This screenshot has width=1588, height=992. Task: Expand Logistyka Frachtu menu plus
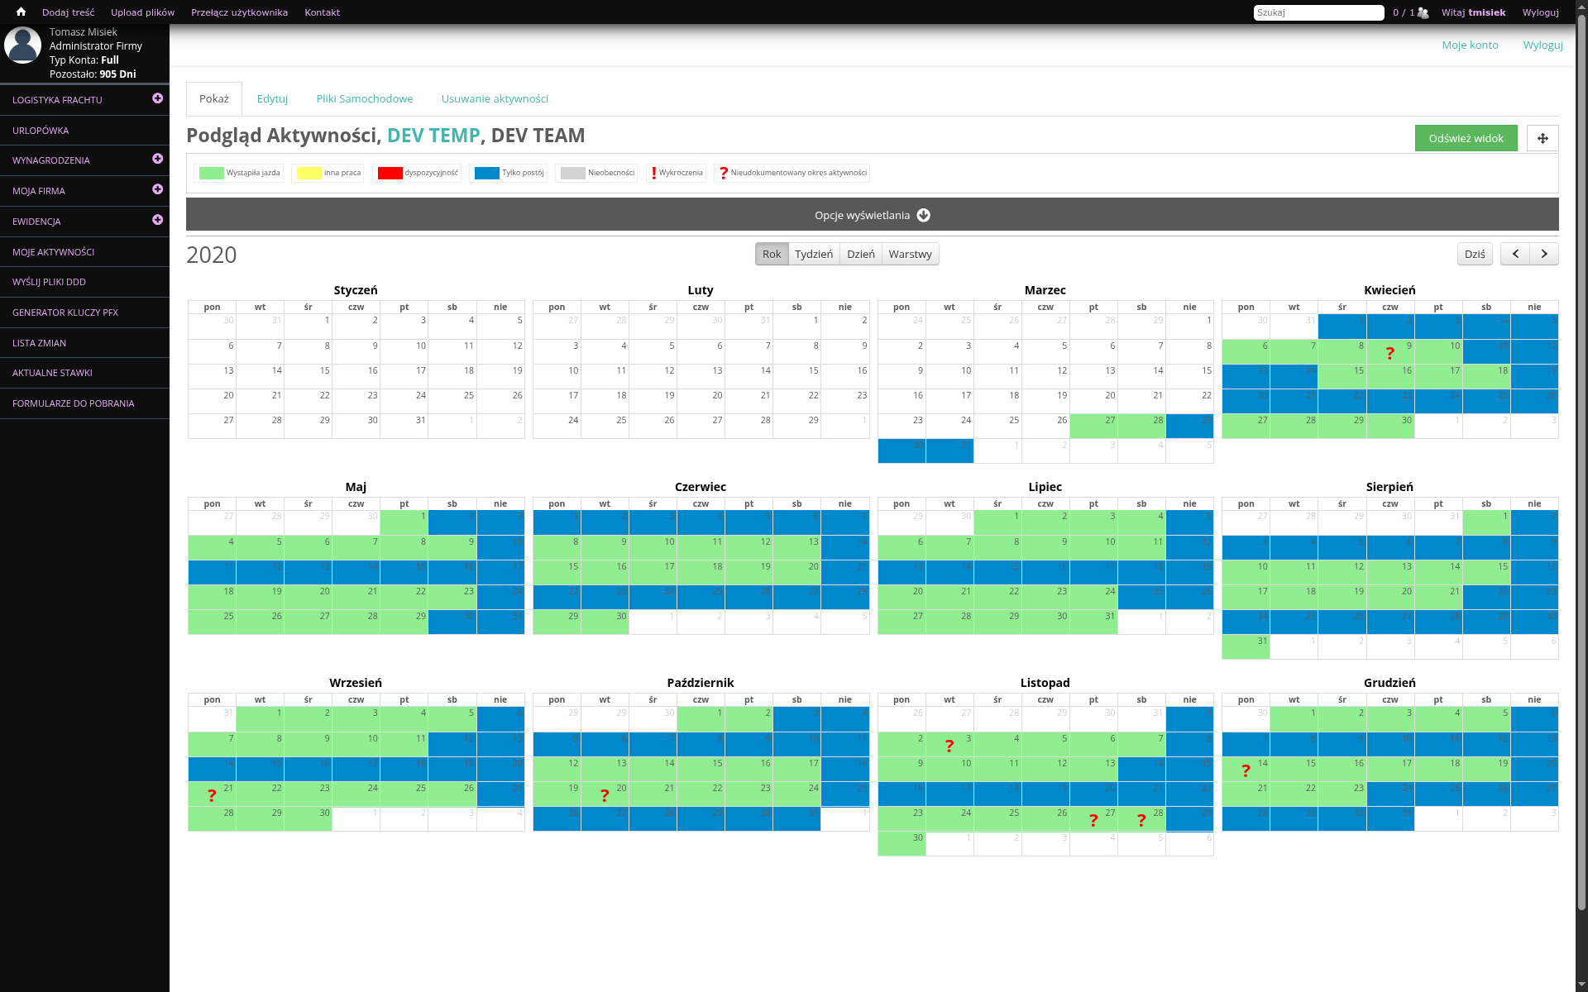point(157,98)
